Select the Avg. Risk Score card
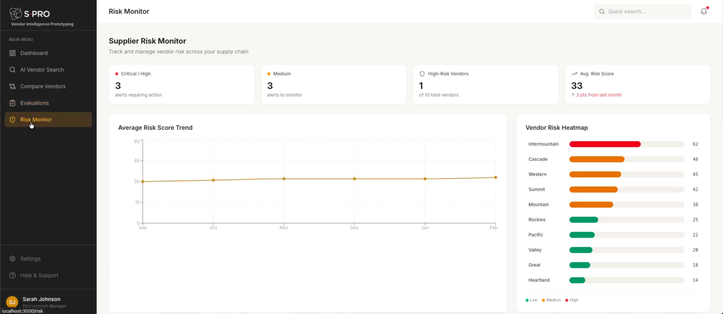The height and width of the screenshot is (314, 723). pyautogui.click(x=637, y=85)
